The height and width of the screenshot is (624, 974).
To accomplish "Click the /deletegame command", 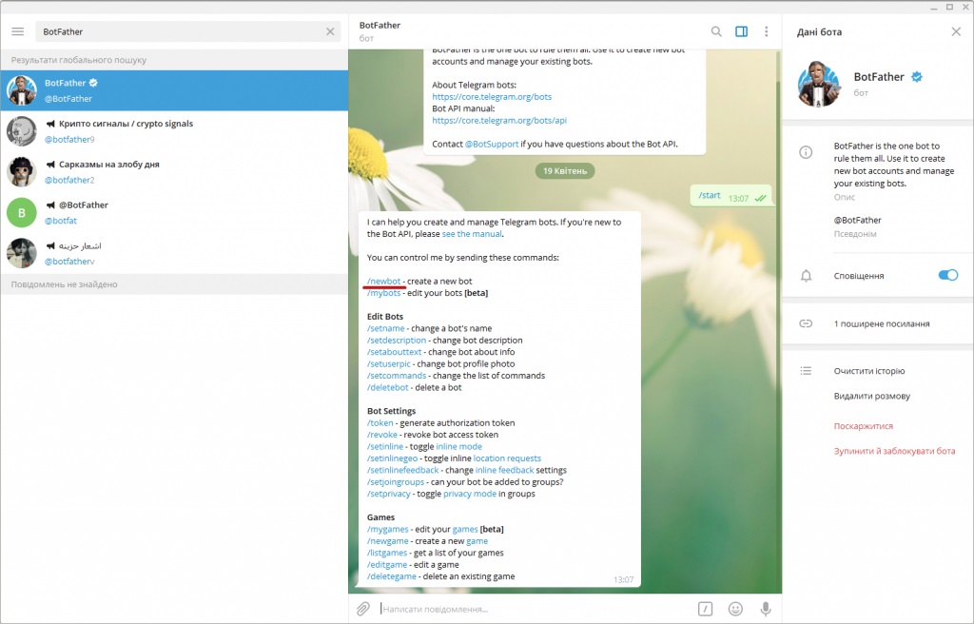I will click(392, 576).
